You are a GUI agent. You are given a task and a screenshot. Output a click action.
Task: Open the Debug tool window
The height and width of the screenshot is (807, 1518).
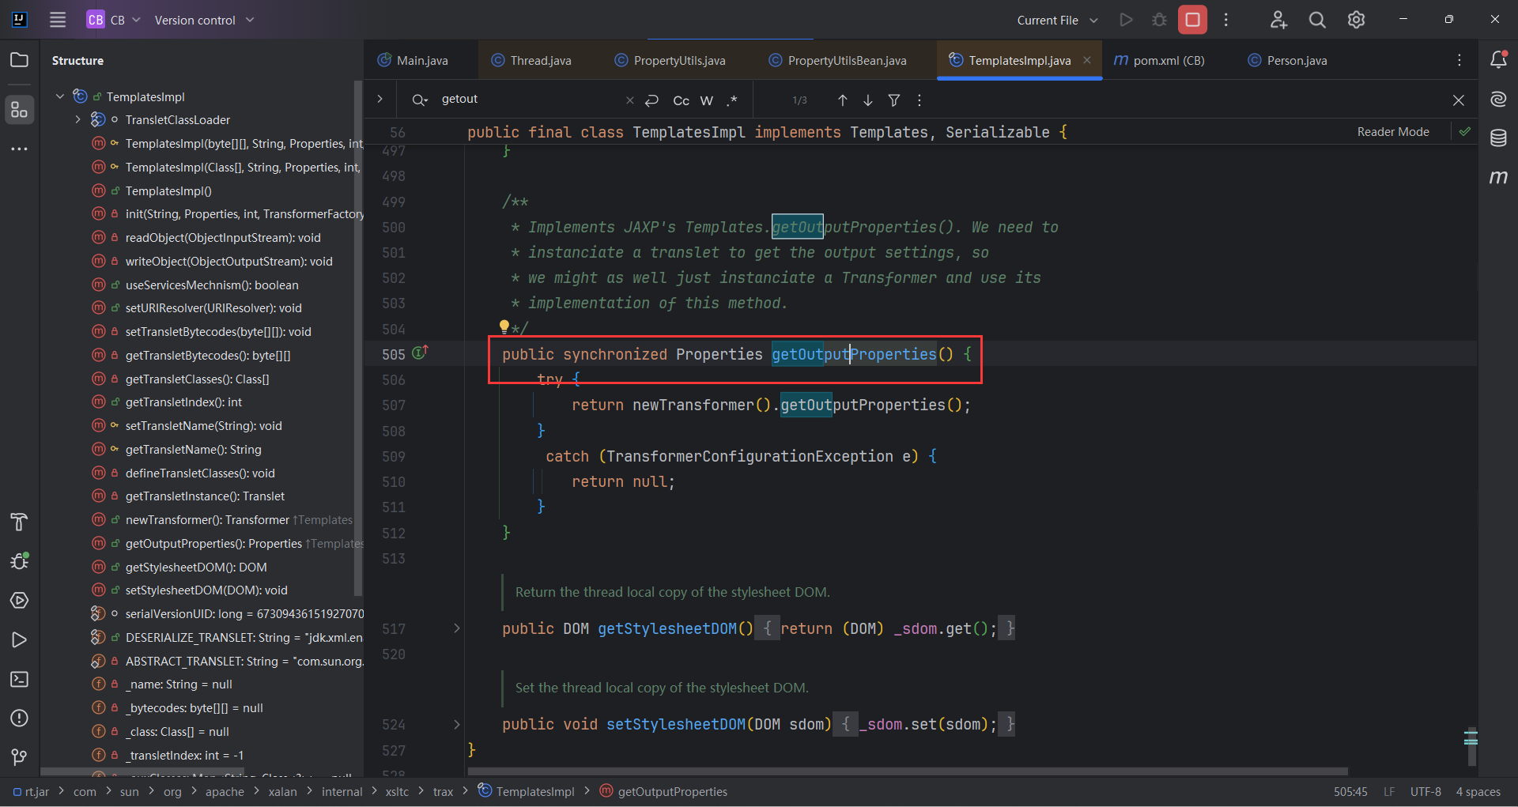pyautogui.click(x=19, y=561)
